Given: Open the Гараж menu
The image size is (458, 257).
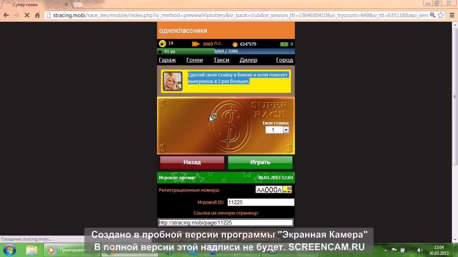Looking at the screenshot, I should [x=167, y=60].
